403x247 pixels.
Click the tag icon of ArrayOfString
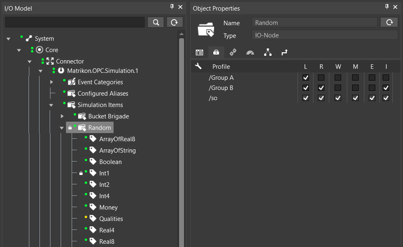tap(93, 150)
